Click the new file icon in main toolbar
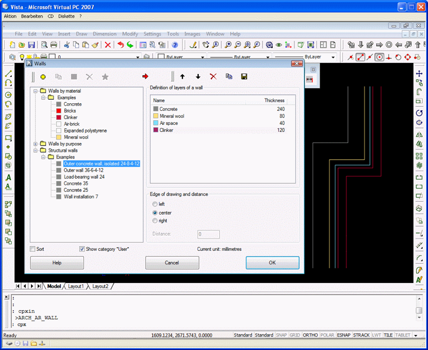Viewport: 428px width, 350px height. (x=12, y=45)
